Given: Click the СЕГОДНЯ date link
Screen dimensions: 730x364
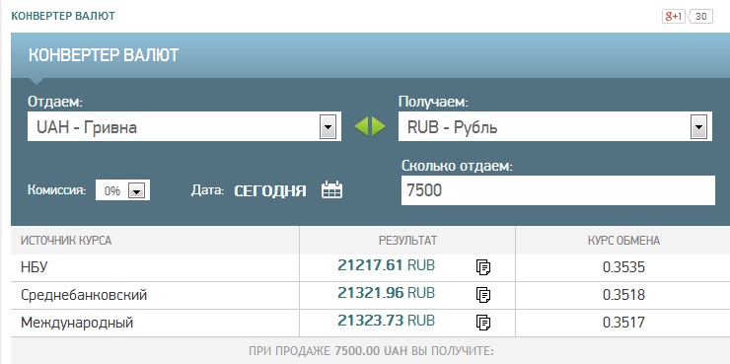Looking at the screenshot, I should [x=270, y=190].
